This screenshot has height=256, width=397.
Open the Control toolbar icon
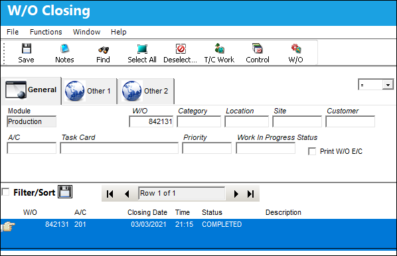258,48
